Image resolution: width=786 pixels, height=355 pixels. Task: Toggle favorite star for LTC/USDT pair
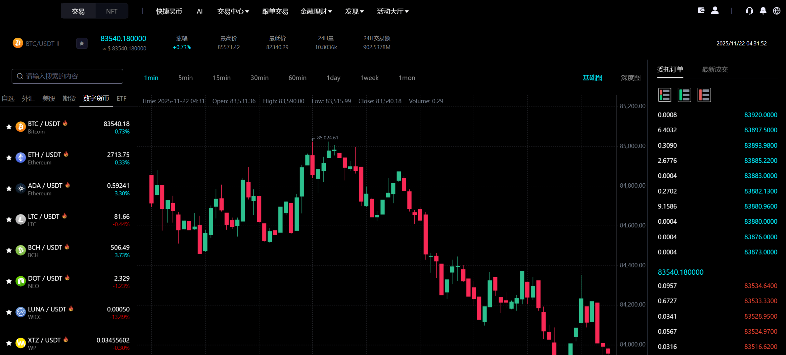coord(8,219)
